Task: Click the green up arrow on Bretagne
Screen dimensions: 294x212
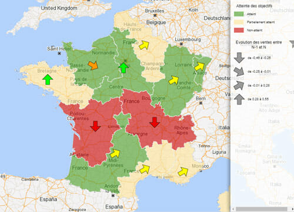Action: (x=48, y=79)
